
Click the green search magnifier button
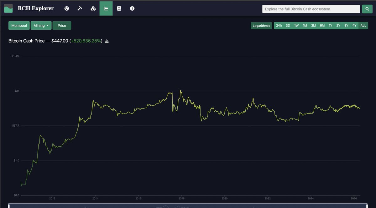[x=367, y=9]
